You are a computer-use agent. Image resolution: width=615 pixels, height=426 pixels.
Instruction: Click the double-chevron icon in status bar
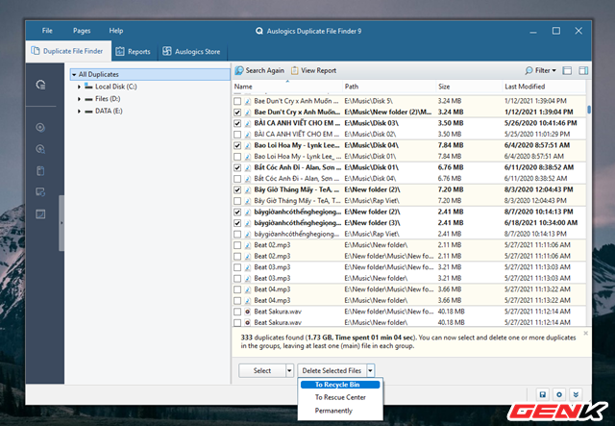pos(576,394)
